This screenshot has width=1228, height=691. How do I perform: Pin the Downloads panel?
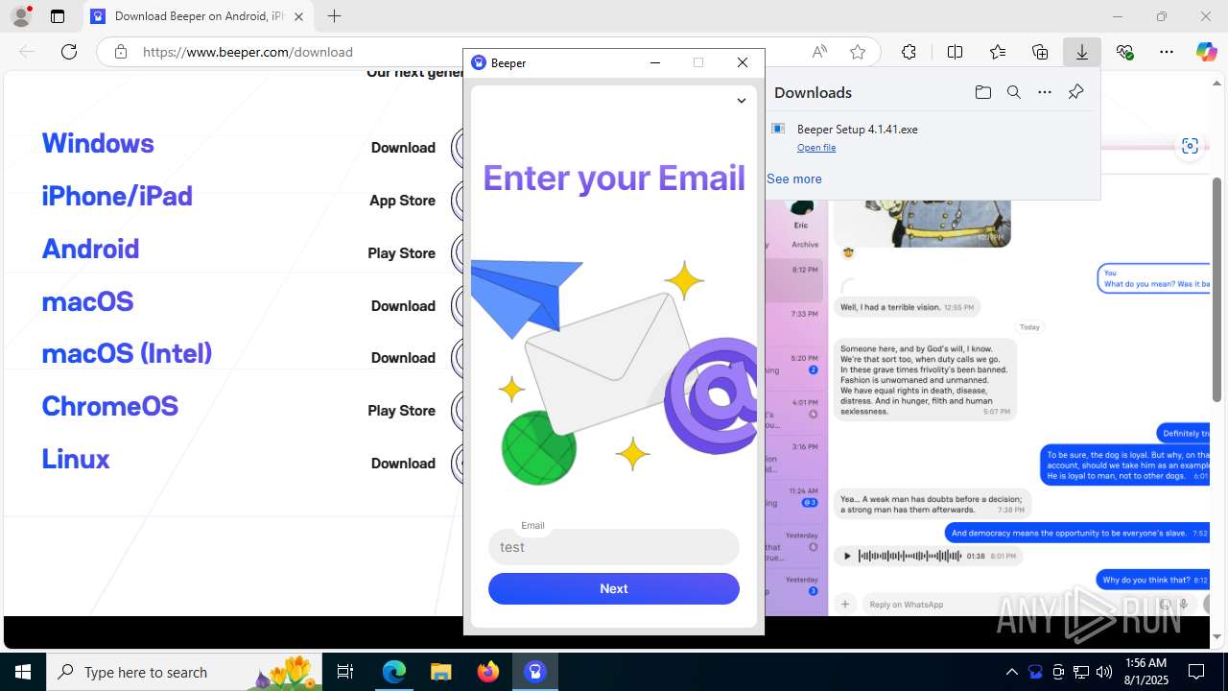(1075, 92)
